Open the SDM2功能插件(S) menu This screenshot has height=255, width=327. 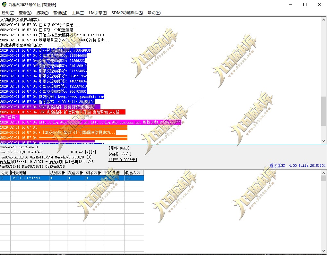coord(127,13)
